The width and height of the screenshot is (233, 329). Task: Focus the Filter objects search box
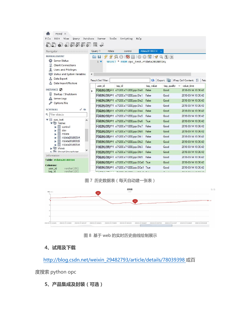coord(68,115)
